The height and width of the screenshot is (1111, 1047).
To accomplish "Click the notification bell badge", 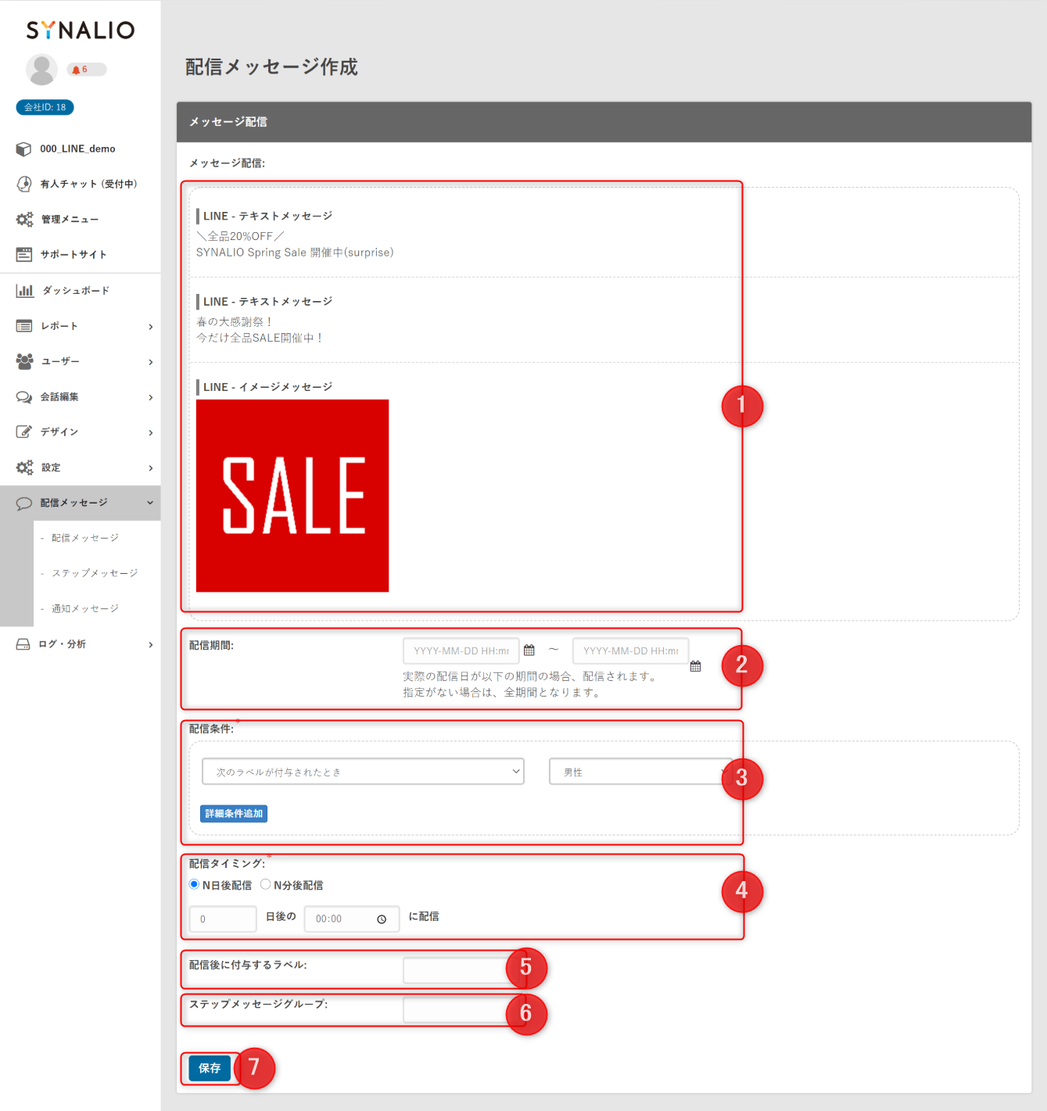I will pyautogui.click(x=85, y=70).
